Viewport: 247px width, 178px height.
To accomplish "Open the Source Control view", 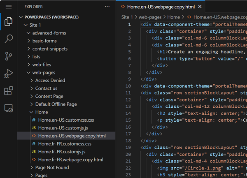I will [8, 56].
